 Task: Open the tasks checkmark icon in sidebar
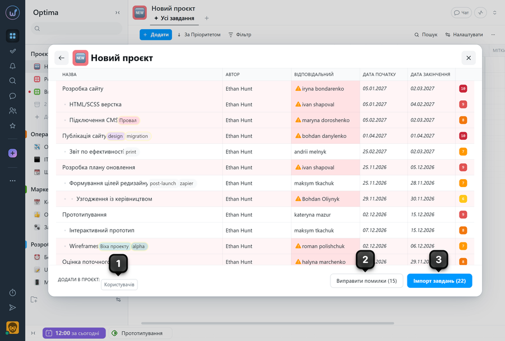point(12,51)
